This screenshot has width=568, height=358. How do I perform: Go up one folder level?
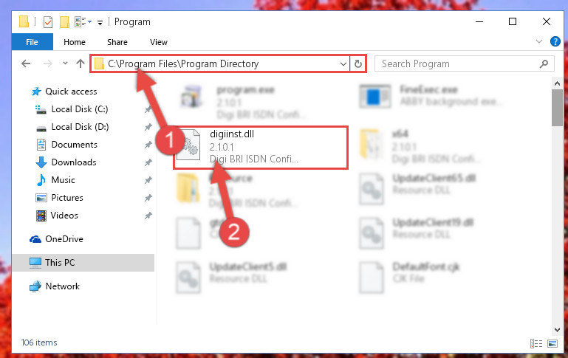pos(81,63)
